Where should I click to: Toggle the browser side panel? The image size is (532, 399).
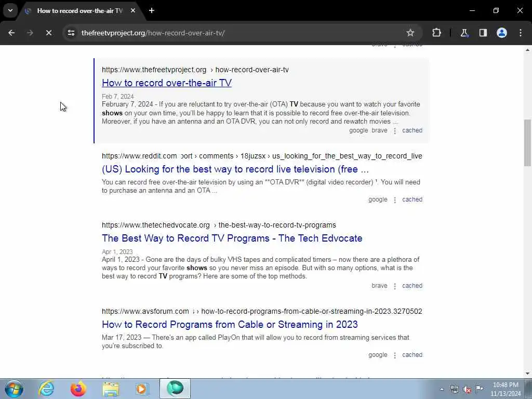483,33
